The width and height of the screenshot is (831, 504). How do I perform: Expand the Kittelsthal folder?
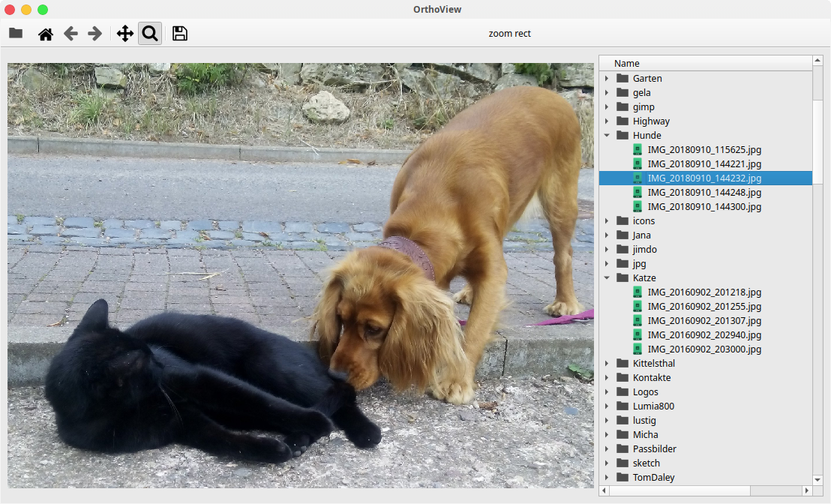click(x=607, y=364)
